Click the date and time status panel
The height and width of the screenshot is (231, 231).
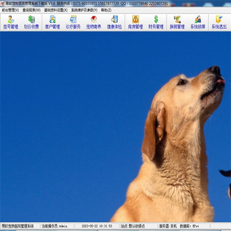tap(97, 226)
